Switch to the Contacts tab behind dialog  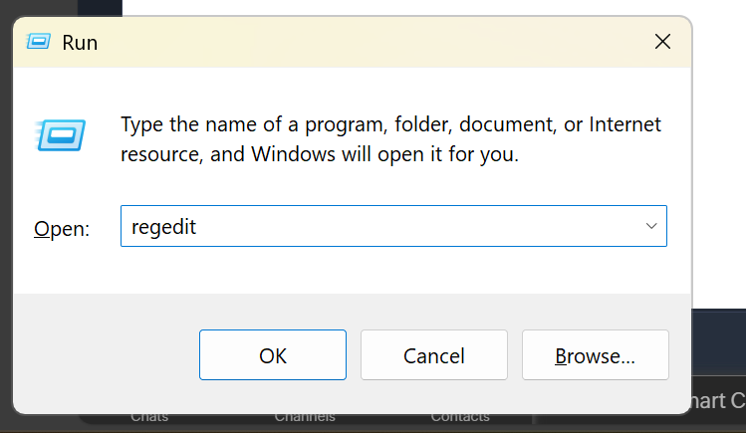460,418
